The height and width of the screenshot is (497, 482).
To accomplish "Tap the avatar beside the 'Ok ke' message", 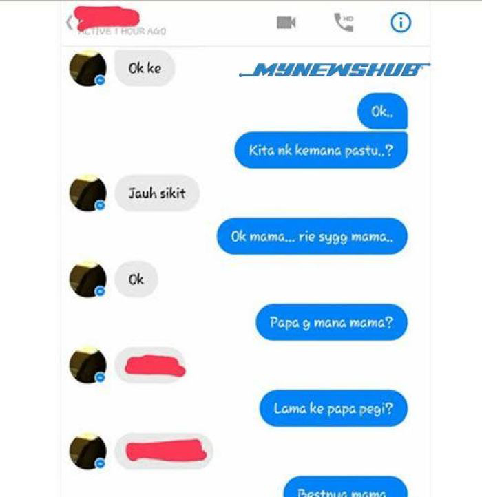I will (x=87, y=68).
